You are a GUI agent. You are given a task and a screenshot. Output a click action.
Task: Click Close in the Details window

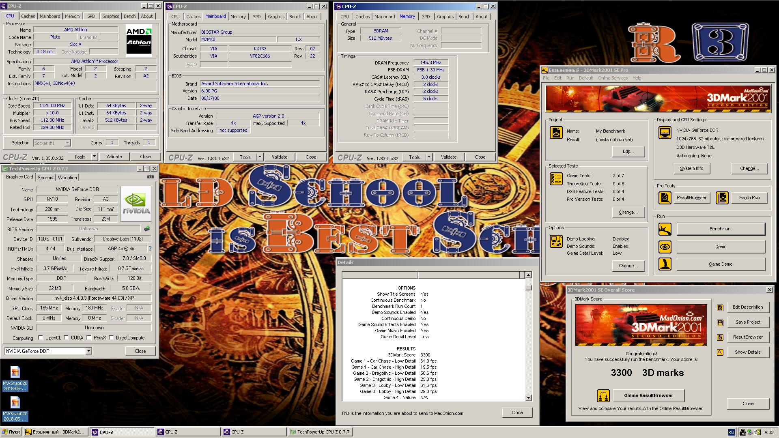(x=517, y=412)
